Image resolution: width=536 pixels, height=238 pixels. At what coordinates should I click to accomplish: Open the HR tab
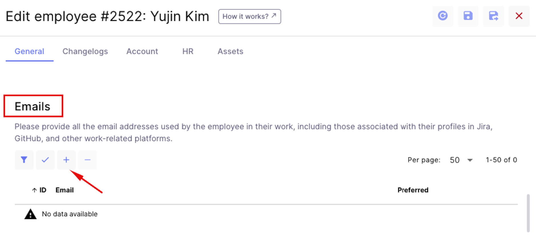188,51
